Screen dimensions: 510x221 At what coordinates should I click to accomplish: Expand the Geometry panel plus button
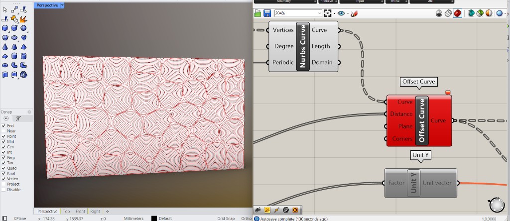(x=315, y=1)
